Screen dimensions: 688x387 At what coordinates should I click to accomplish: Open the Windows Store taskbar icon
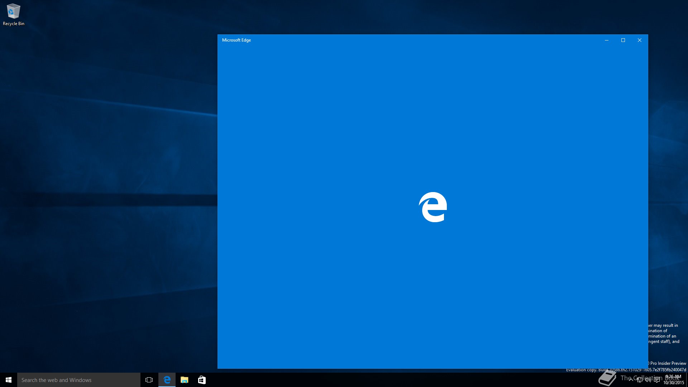pyautogui.click(x=202, y=380)
